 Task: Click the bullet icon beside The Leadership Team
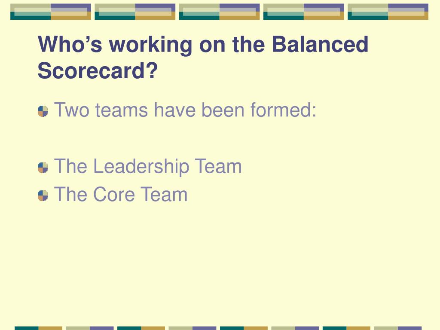coord(43,168)
